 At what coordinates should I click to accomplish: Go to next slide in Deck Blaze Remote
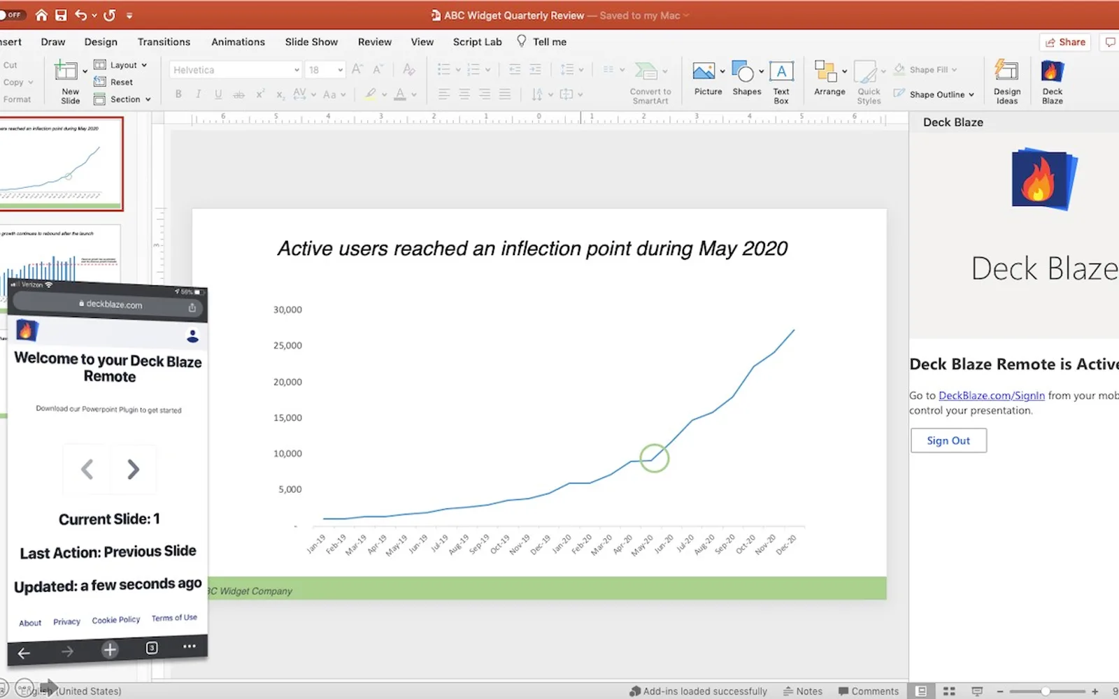coord(133,469)
